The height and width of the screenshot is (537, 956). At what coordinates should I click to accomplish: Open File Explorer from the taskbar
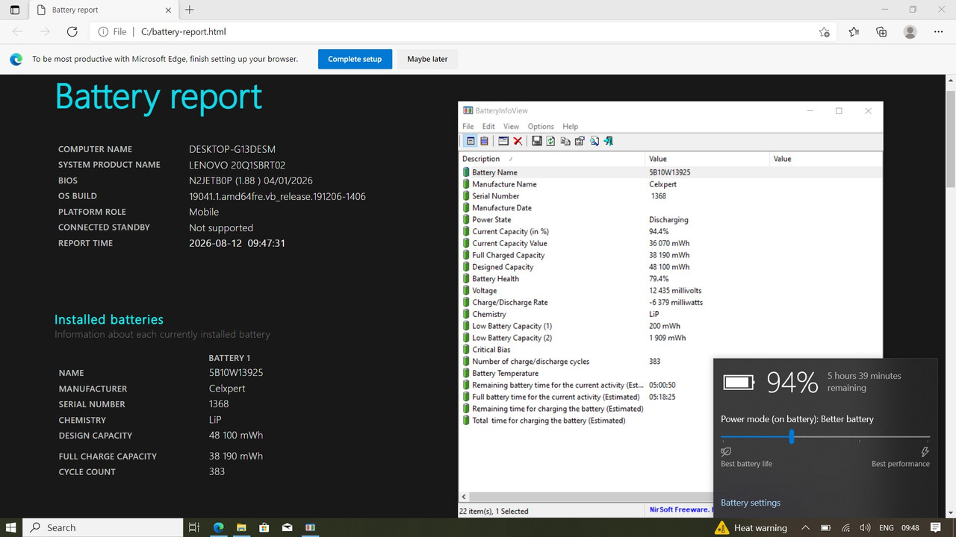pos(242,527)
